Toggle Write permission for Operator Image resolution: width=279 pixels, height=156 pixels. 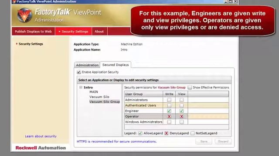pyautogui.click(x=169, y=117)
